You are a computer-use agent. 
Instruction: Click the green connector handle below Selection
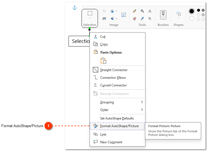click(90, 28)
